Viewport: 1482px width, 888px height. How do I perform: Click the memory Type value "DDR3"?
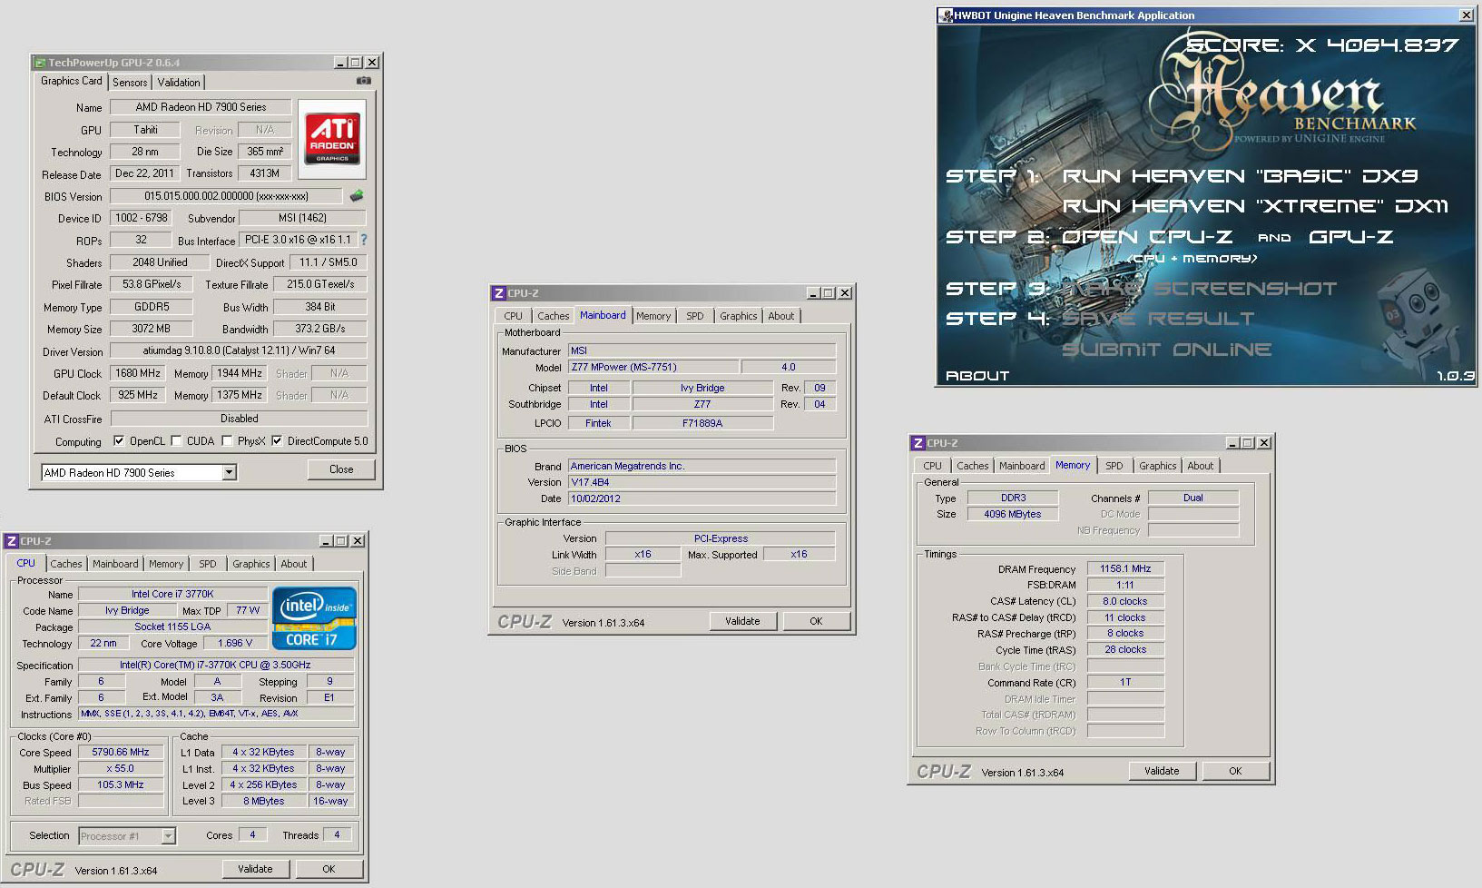[1013, 498]
